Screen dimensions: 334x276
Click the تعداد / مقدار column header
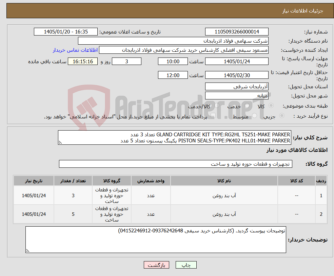73,181
